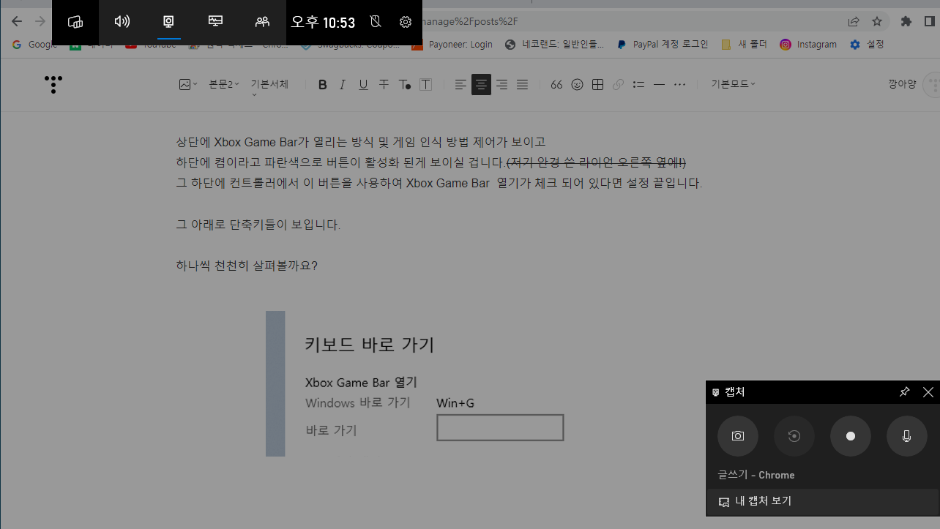This screenshot has height=529, width=940.
Task: Toggle the Game Bar capture widget
Action: click(x=168, y=22)
